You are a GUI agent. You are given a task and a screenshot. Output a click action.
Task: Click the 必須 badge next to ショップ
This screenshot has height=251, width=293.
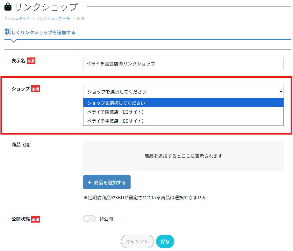35,89
